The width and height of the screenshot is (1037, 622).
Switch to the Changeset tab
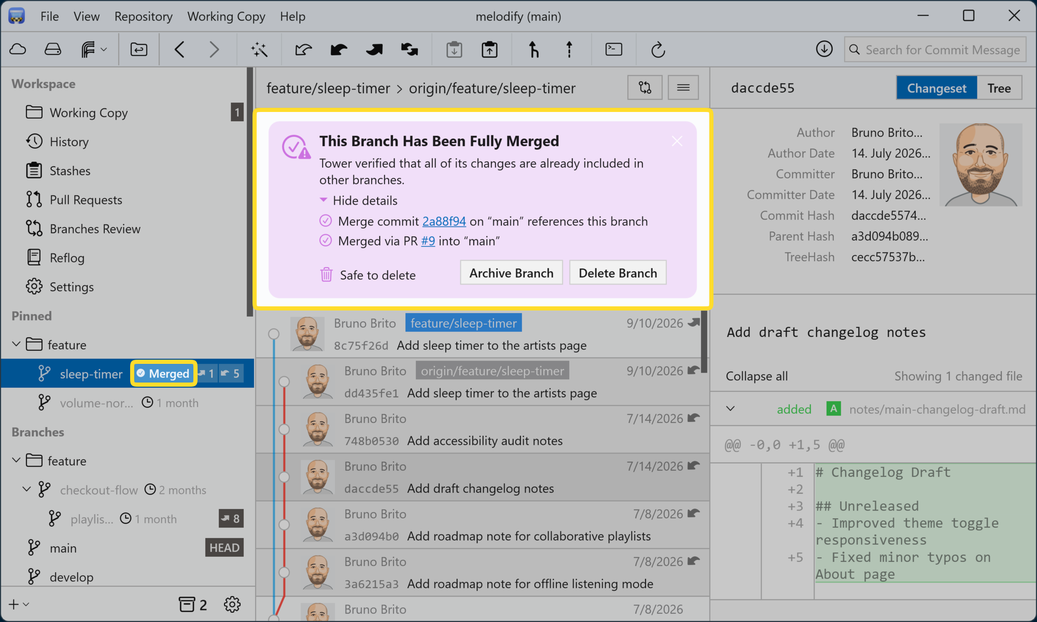[x=936, y=88]
